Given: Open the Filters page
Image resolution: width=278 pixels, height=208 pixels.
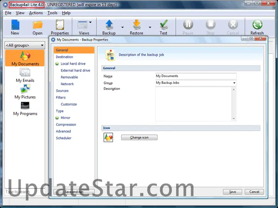Looking at the screenshot, I should tap(61, 97).
